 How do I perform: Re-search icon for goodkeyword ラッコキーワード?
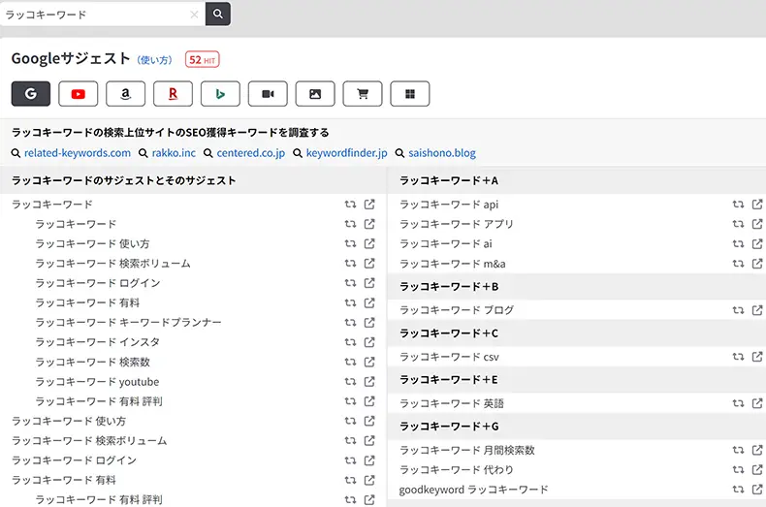pyautogui.click(x=738, y=489)
